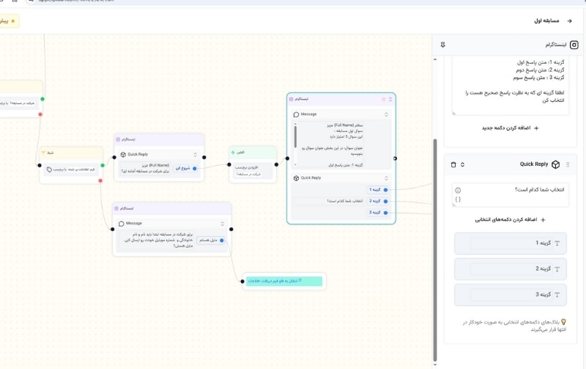
Task: Click the blue connector dot on شروع کن
Action: click(194, 168)
